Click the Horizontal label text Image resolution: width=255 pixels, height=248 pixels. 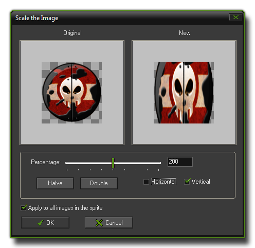(163, 182)
